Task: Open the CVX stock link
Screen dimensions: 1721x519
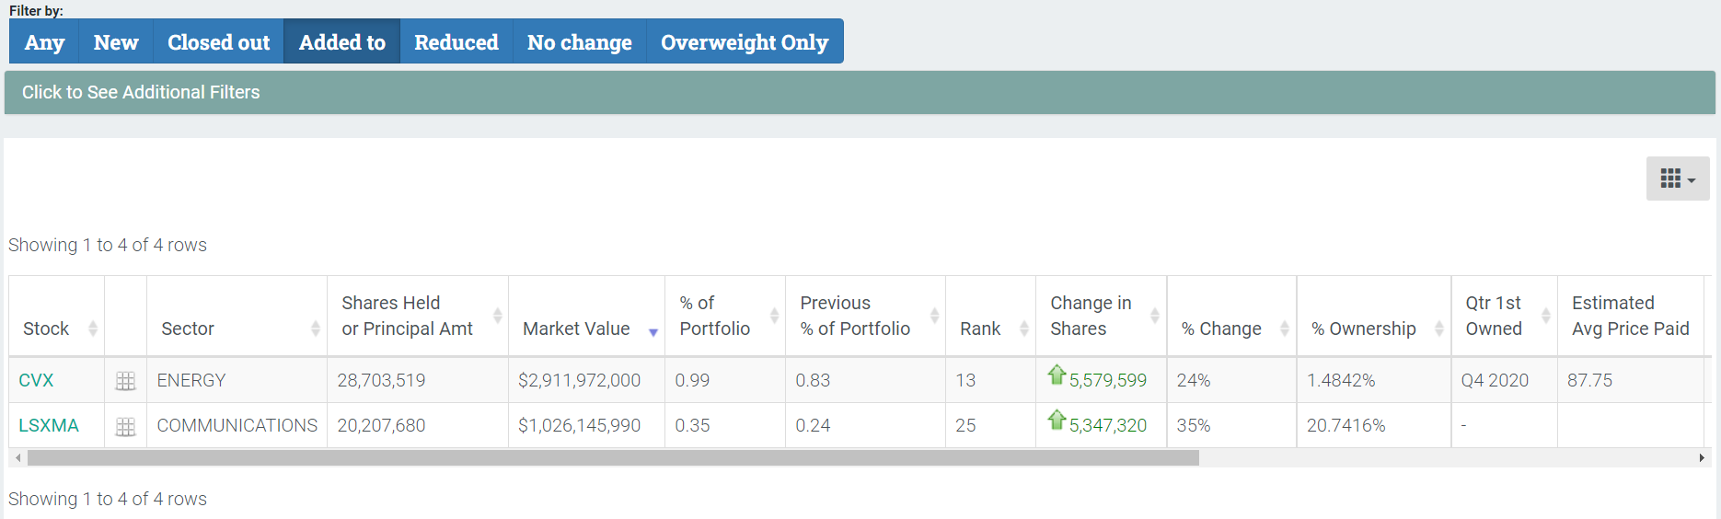Action: [x=36, y=380]
